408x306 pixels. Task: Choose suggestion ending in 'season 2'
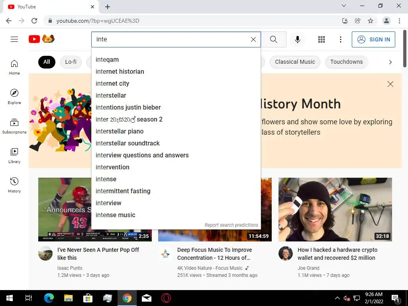click(x=176, y=120)
